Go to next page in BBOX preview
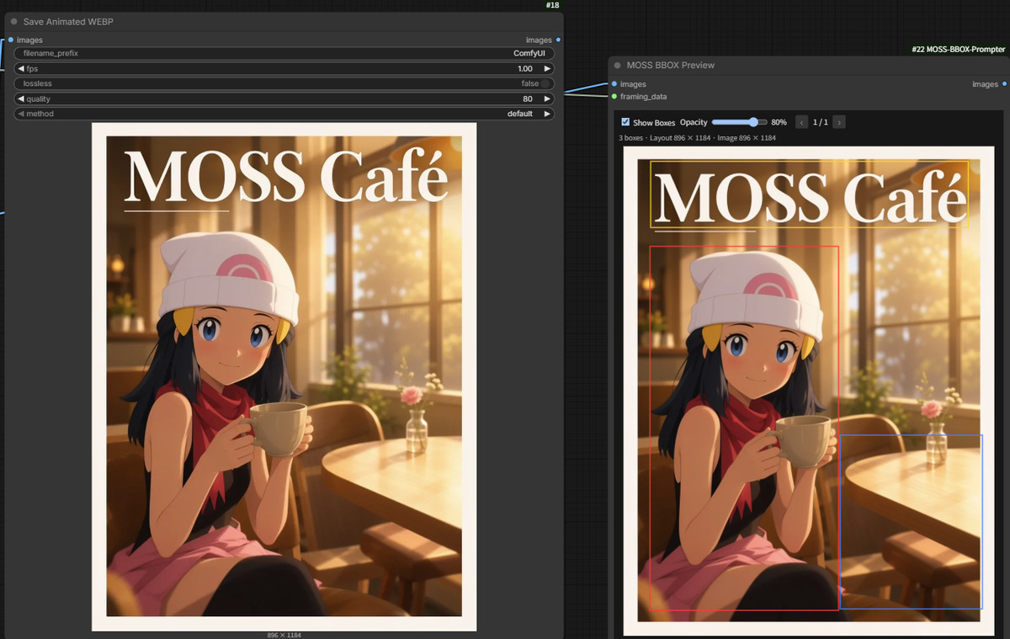Screen dimensions: 1010x639 (838, 122)
